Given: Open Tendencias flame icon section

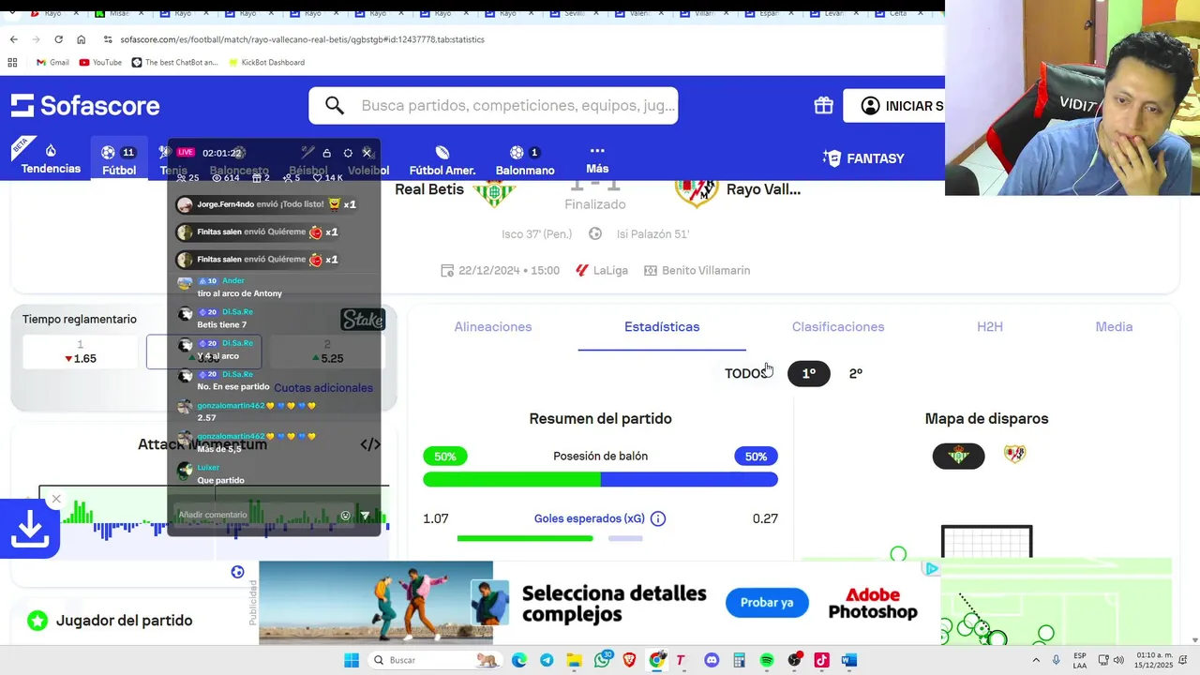Looking at the screenshot, I should [x=51, y=151].
